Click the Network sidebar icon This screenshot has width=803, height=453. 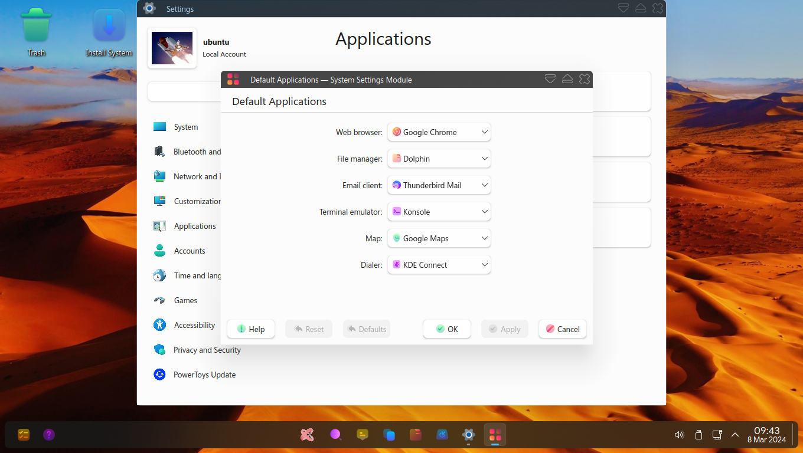159,176
